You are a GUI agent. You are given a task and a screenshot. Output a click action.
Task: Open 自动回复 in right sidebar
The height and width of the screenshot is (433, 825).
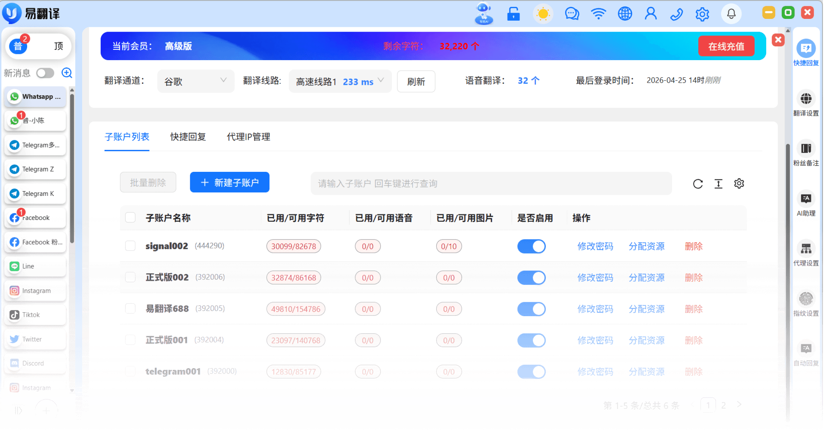806,353
